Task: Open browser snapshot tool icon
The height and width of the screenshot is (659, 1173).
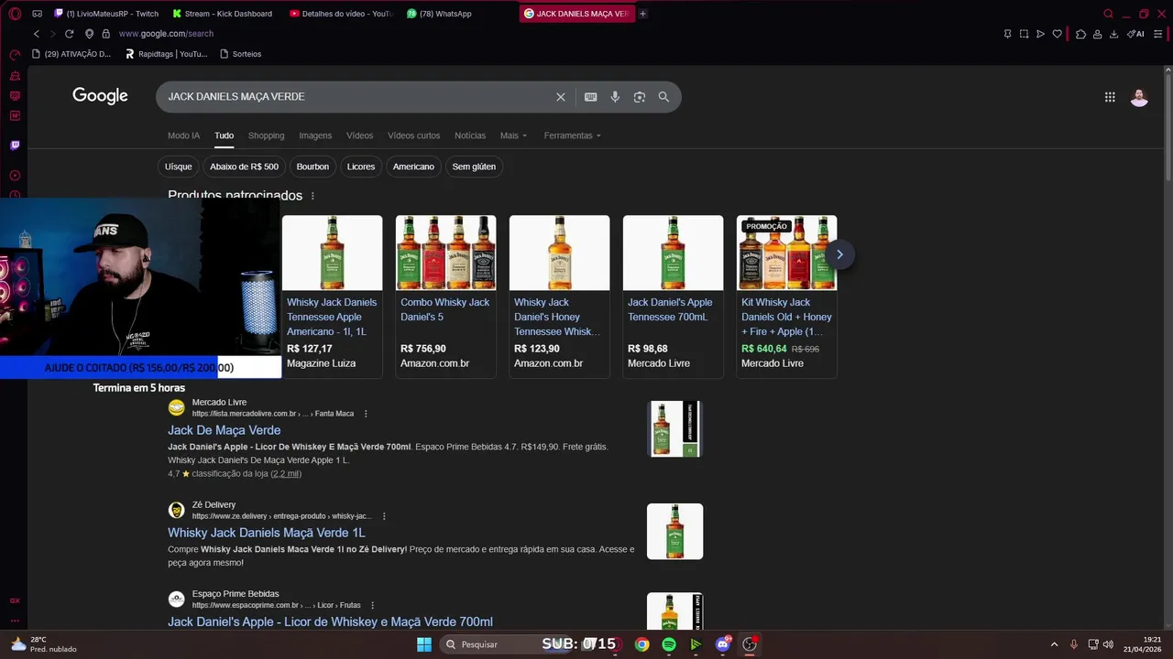Action: coord(1024,34)
